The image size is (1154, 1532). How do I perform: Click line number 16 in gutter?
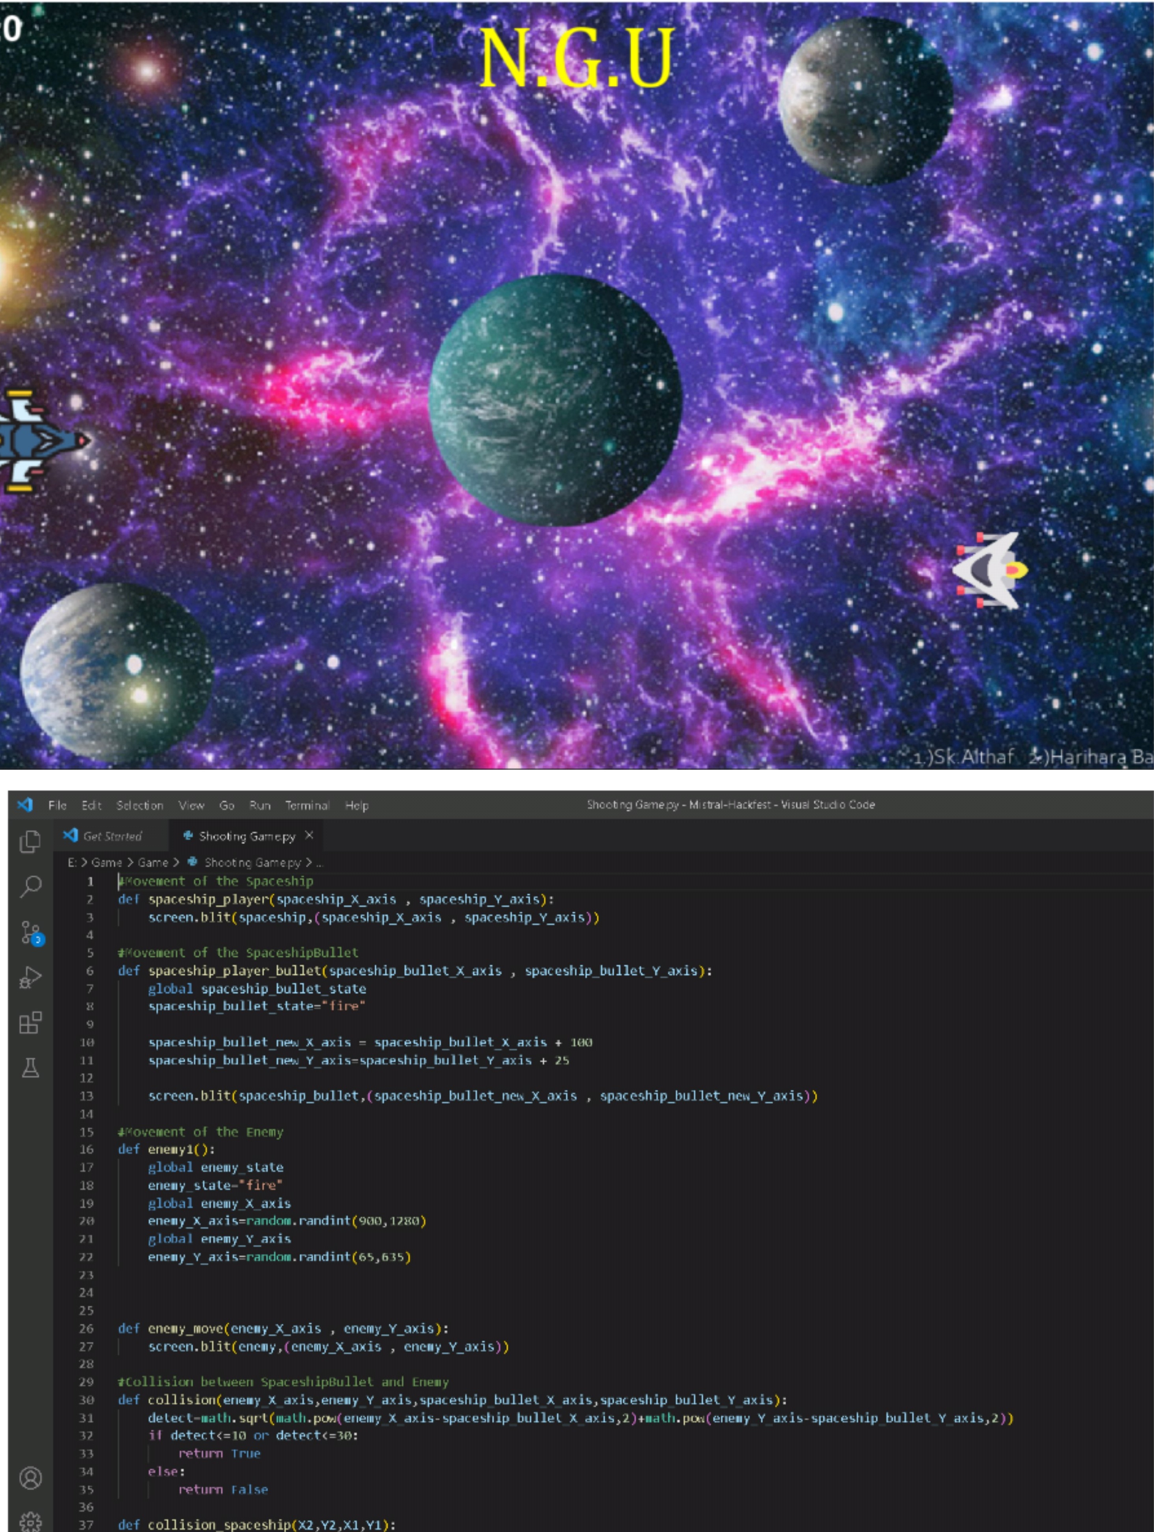[x=86, y=1149]
